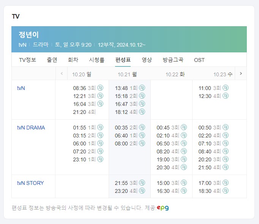Click the rerun icon beside 08:00 2회
The width and height of the screenshot is (259, 224).
tap(142, 143)
